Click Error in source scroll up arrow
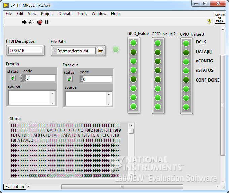Image resolution: width=229 pixels, height=193 pixels. (x=52, y=93)
